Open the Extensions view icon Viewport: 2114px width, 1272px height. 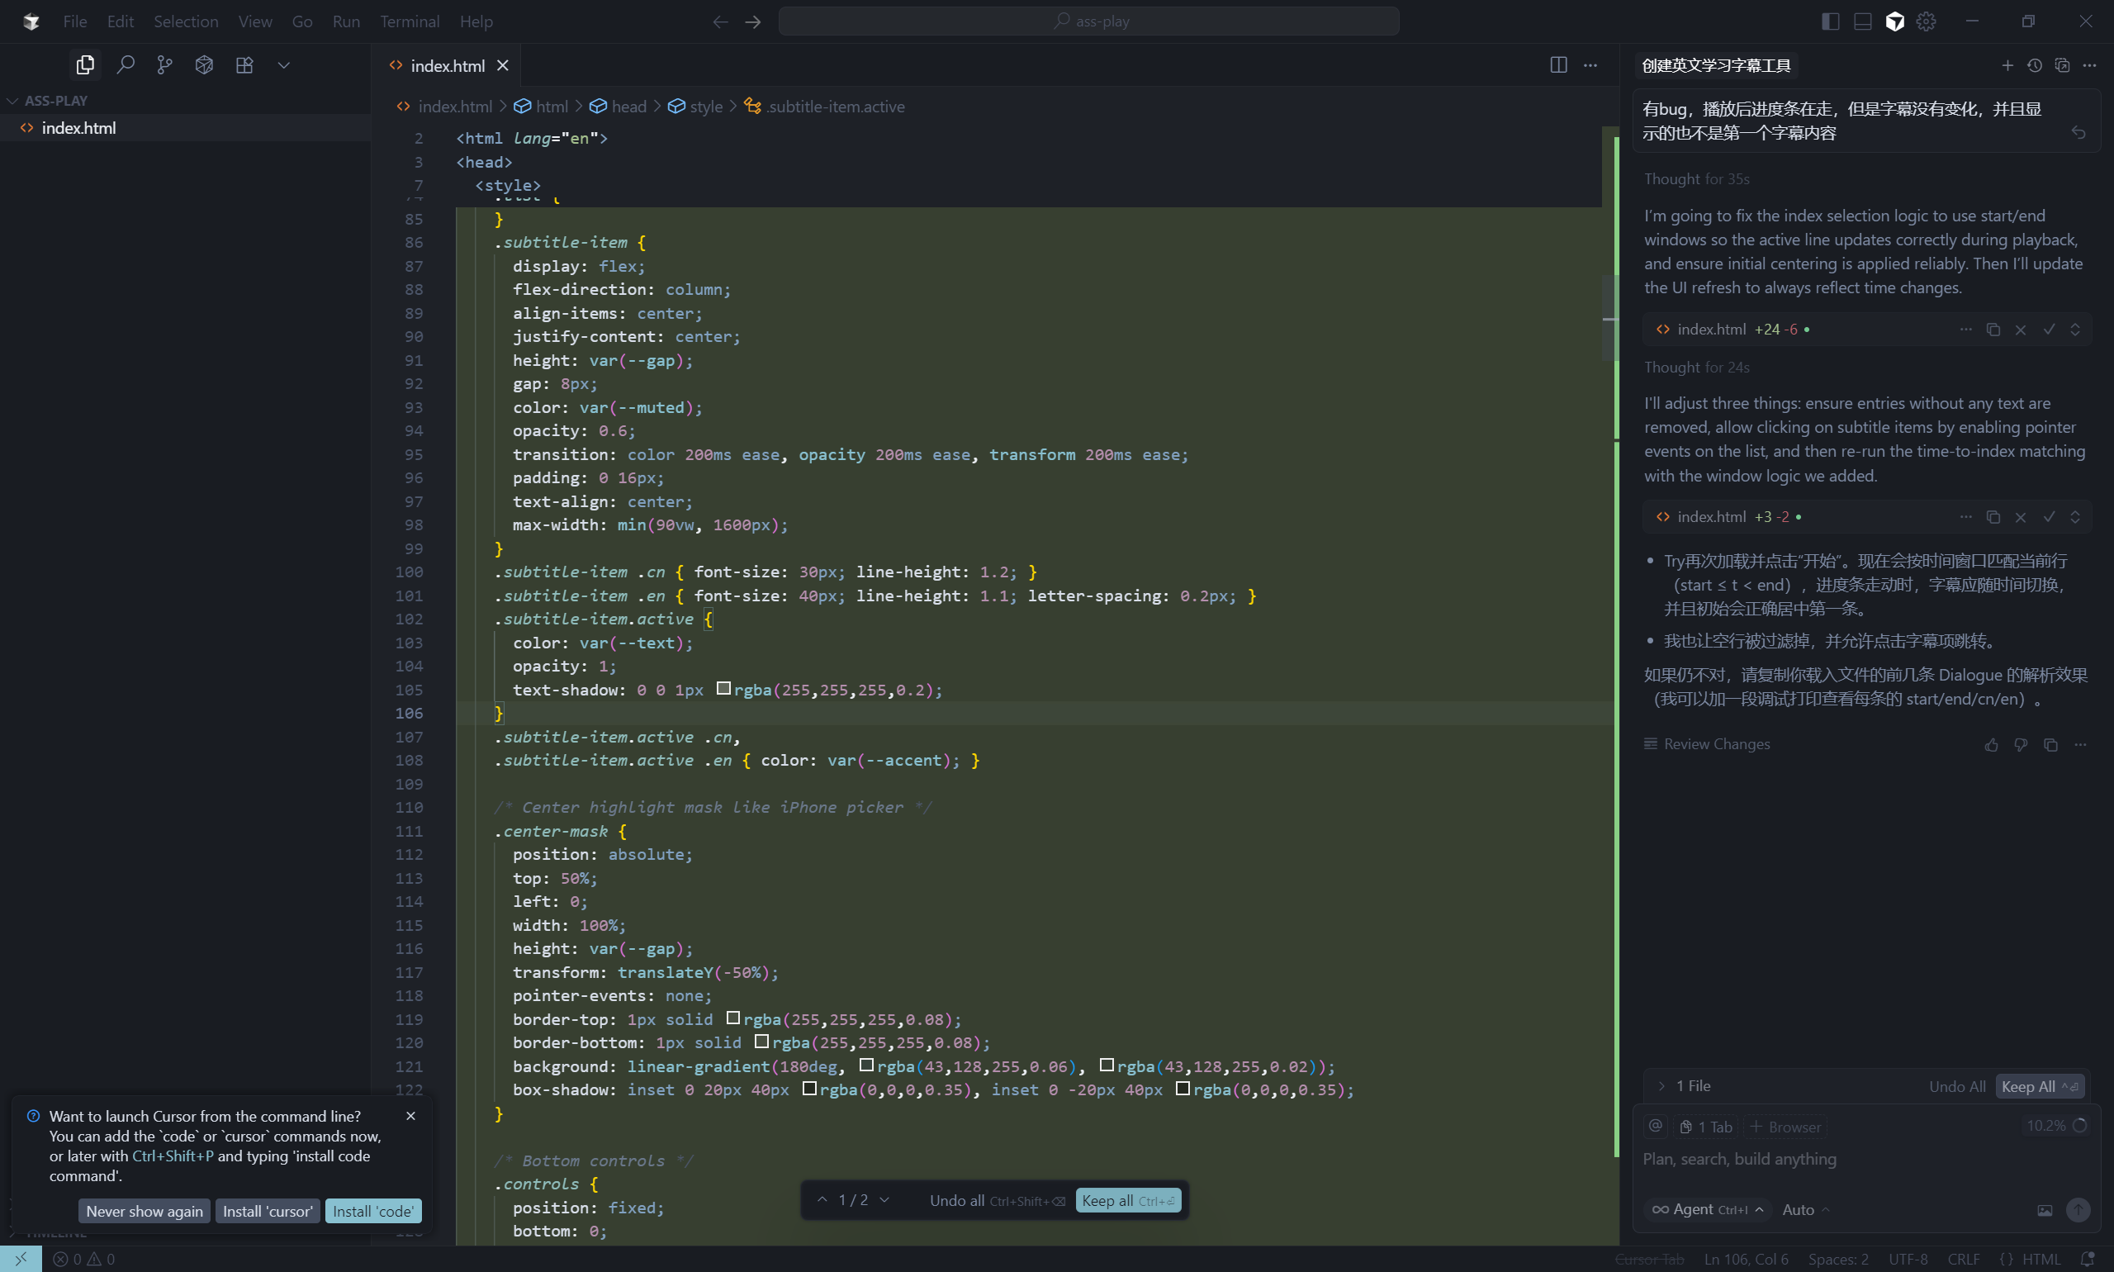[244, 64]
